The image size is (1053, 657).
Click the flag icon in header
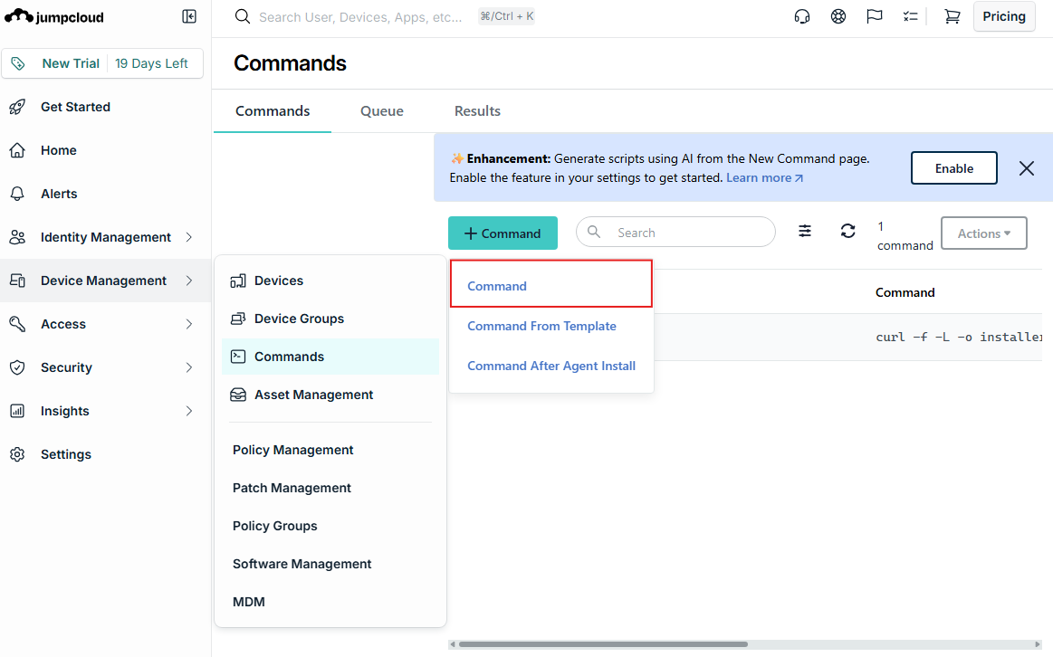874,17
